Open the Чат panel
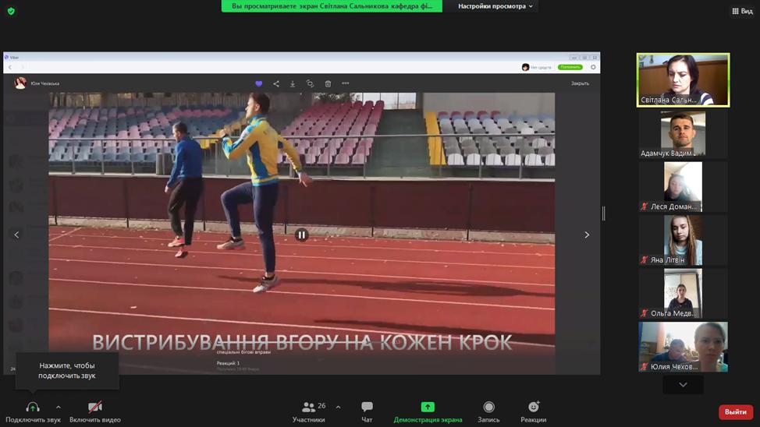Viewport: 760px width, 427px height. 367,411
